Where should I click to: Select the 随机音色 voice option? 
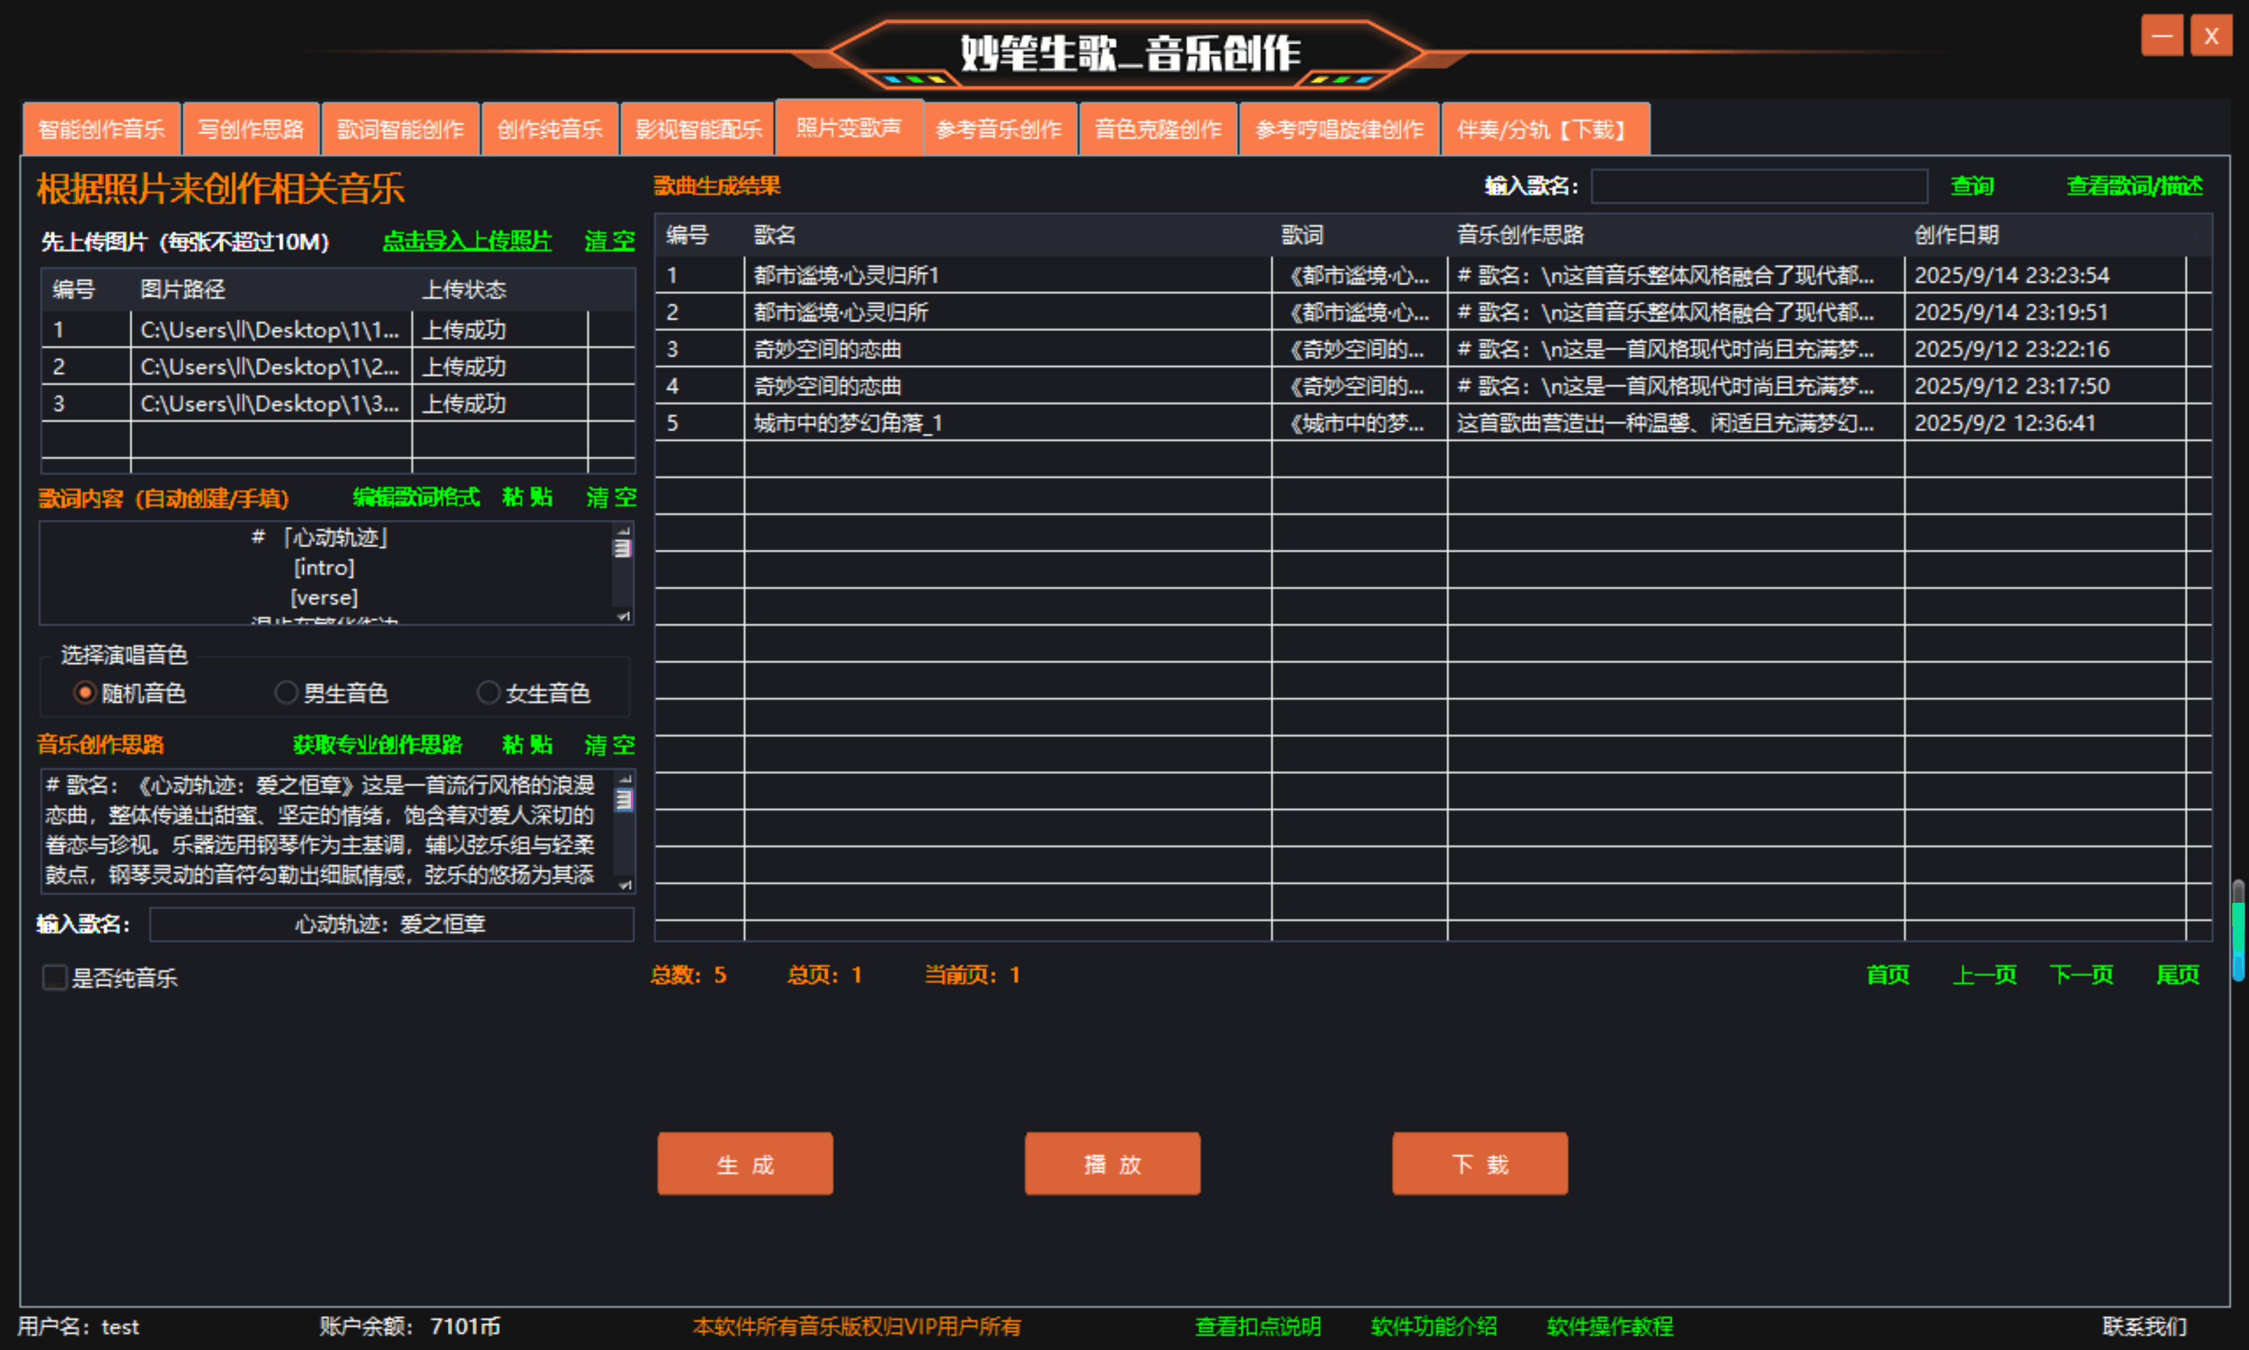84,693
